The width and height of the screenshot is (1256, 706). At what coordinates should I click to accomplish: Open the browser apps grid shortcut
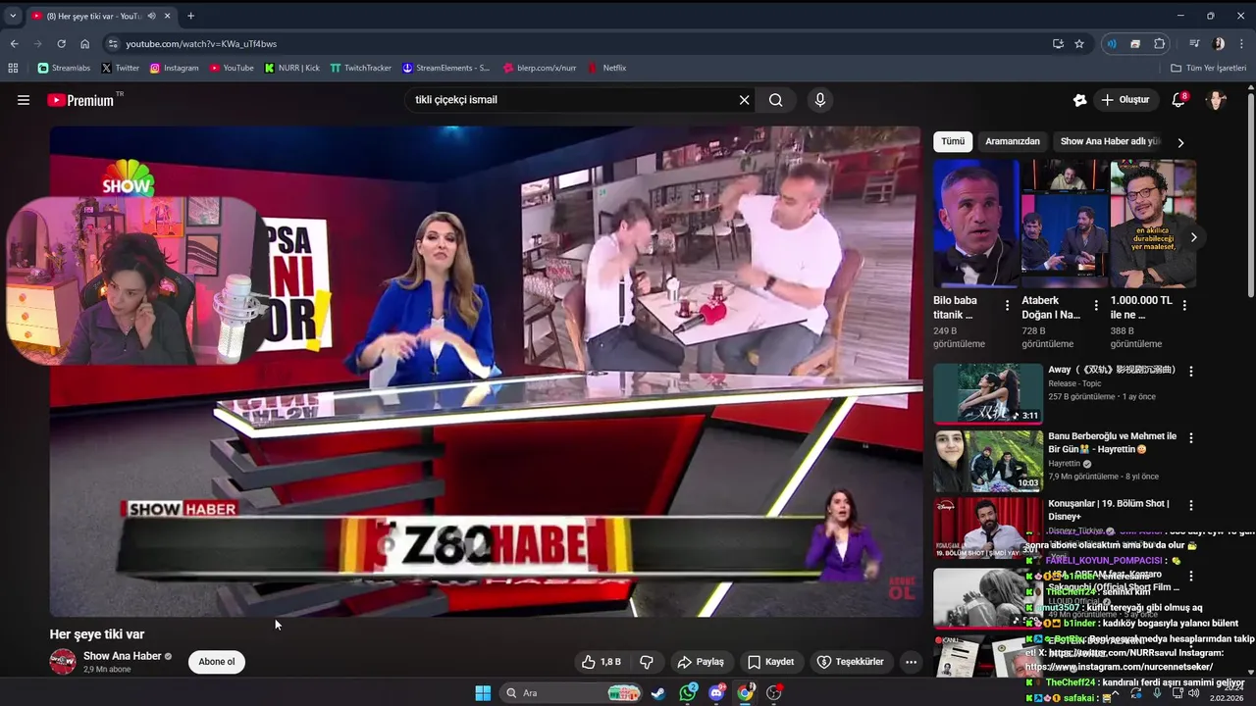pos(13,68)
